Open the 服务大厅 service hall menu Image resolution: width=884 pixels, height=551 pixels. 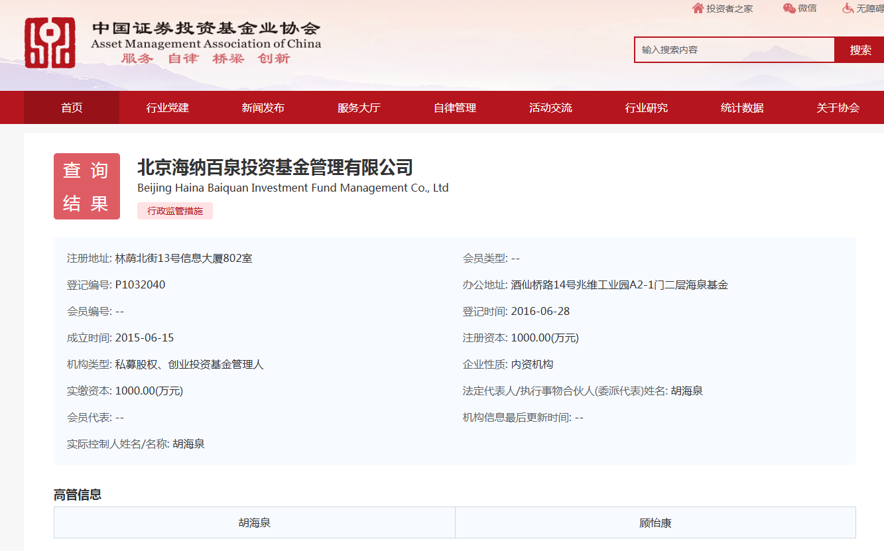[359, 107]
